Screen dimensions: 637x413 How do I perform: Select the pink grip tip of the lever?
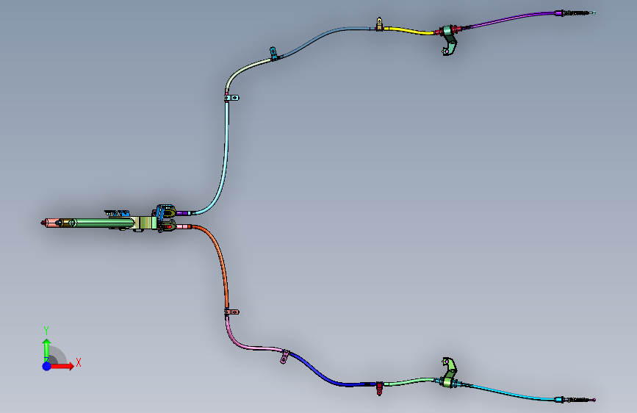[x=51, y=223]
